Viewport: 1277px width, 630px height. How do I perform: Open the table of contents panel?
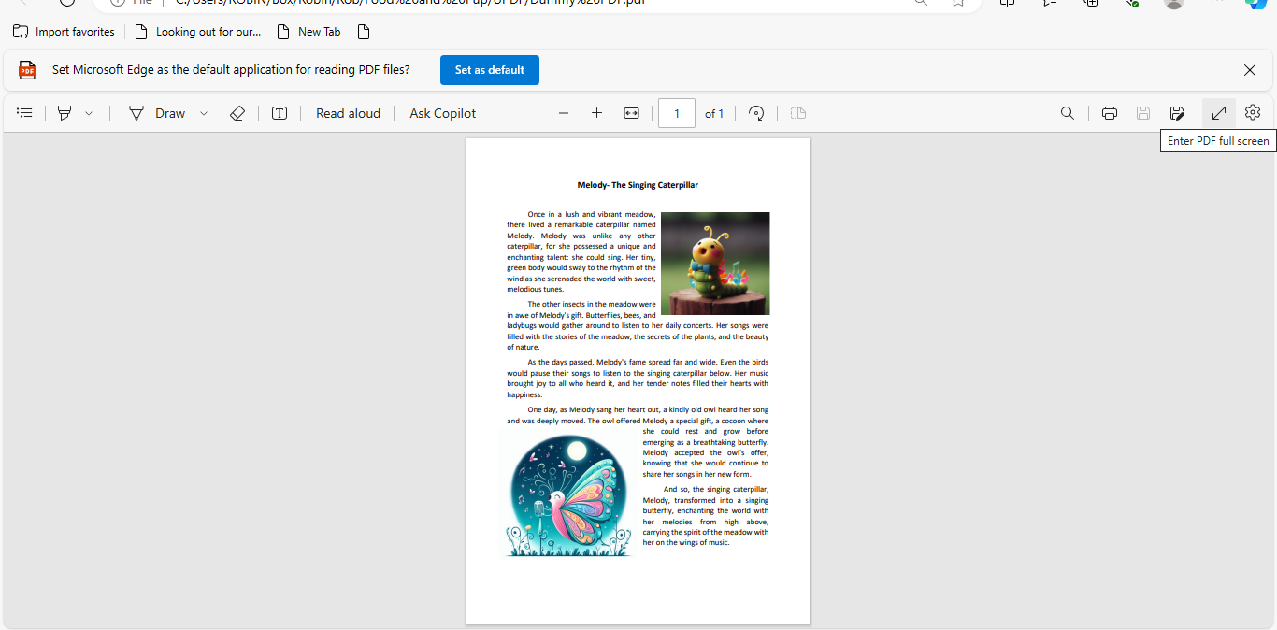click(x=25, y=113)
